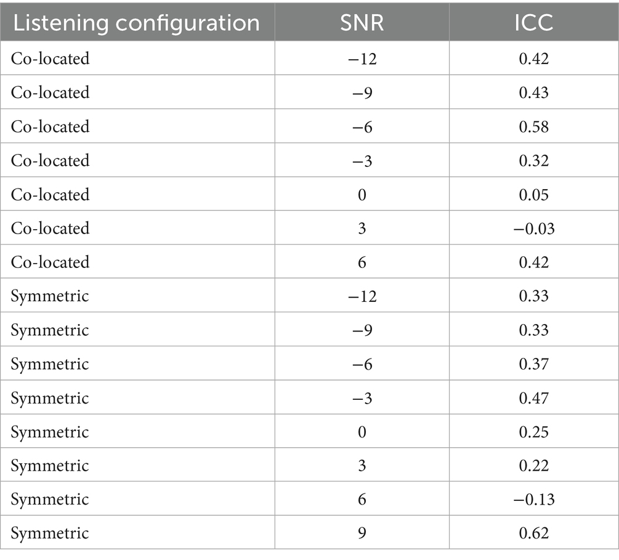Click the first Co-located row label

[50, 59]
